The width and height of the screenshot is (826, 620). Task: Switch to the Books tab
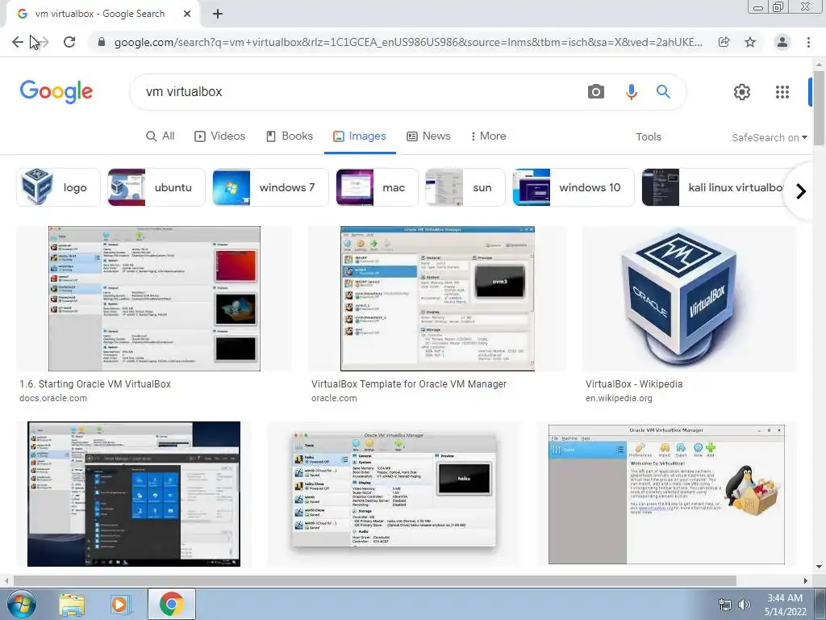(290, 136)
